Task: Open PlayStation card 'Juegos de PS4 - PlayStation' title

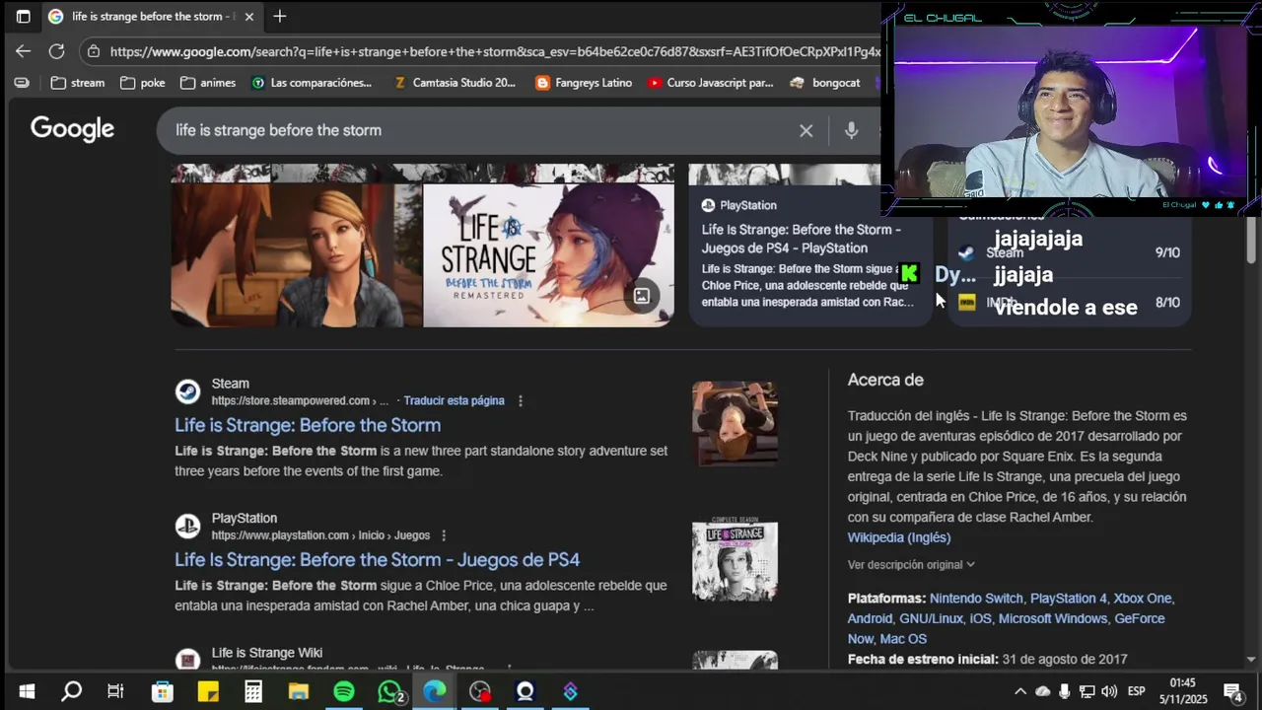Action: click(801, 239)
